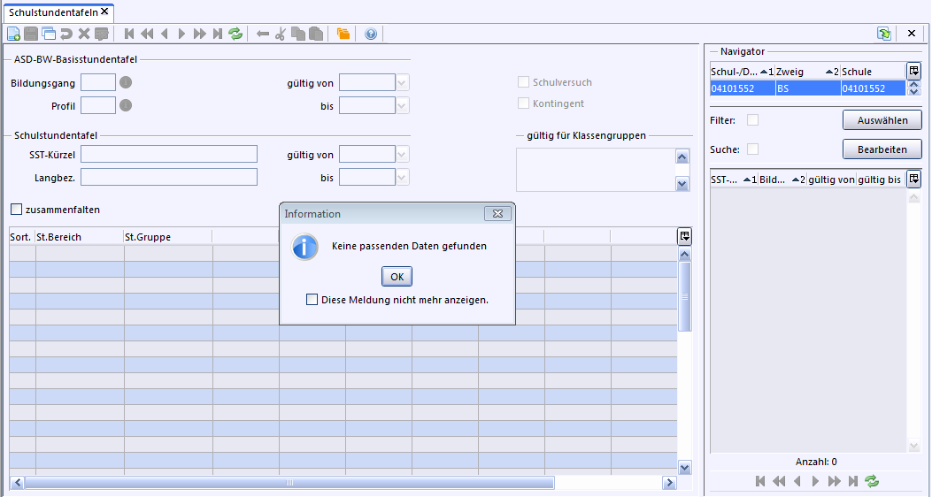Viewport: 932px width, 497px height.
Task: Click the scissors cut icon
Action: coord(281,34)
